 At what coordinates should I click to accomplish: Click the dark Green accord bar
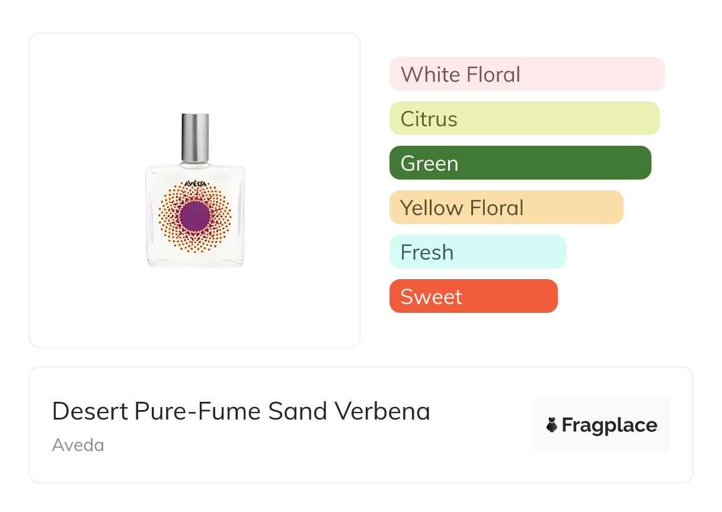point(520,163)
